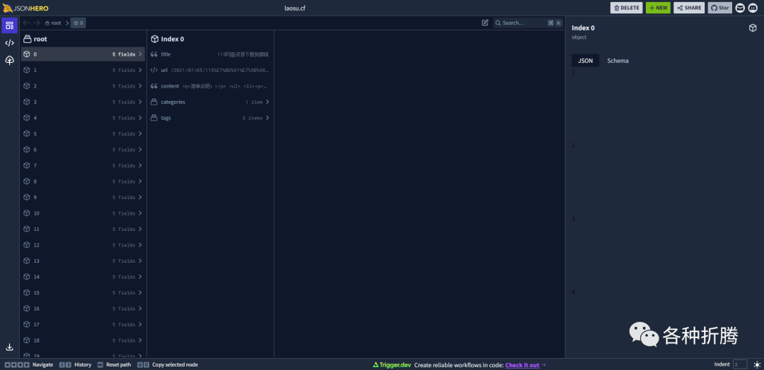The image size is (764, 370).
Task: Click the root breadcrumb
Action: click(x=53, y=23)
